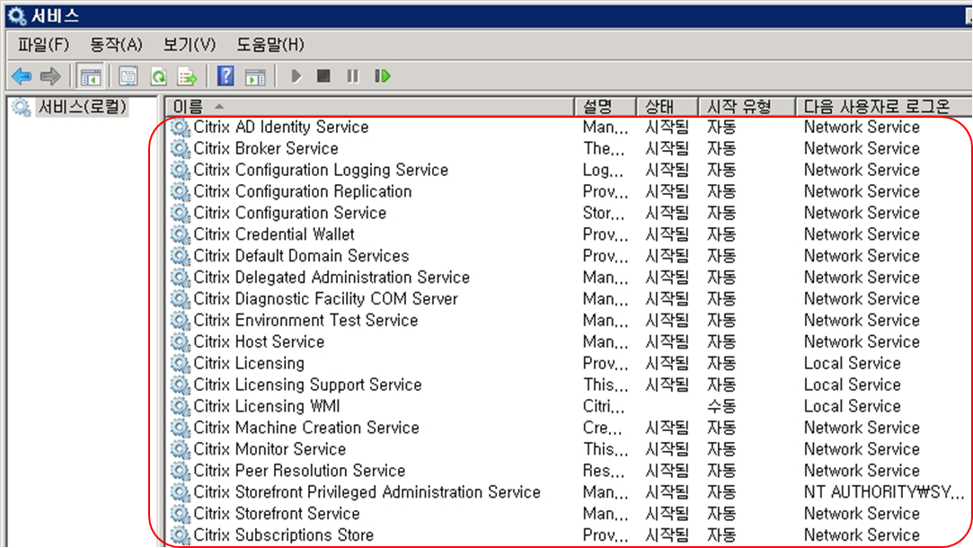Select Citrix Configuration Service row
Image resolution: width=973 pixels, height=548 pixels.
click(x=568, y=213)
